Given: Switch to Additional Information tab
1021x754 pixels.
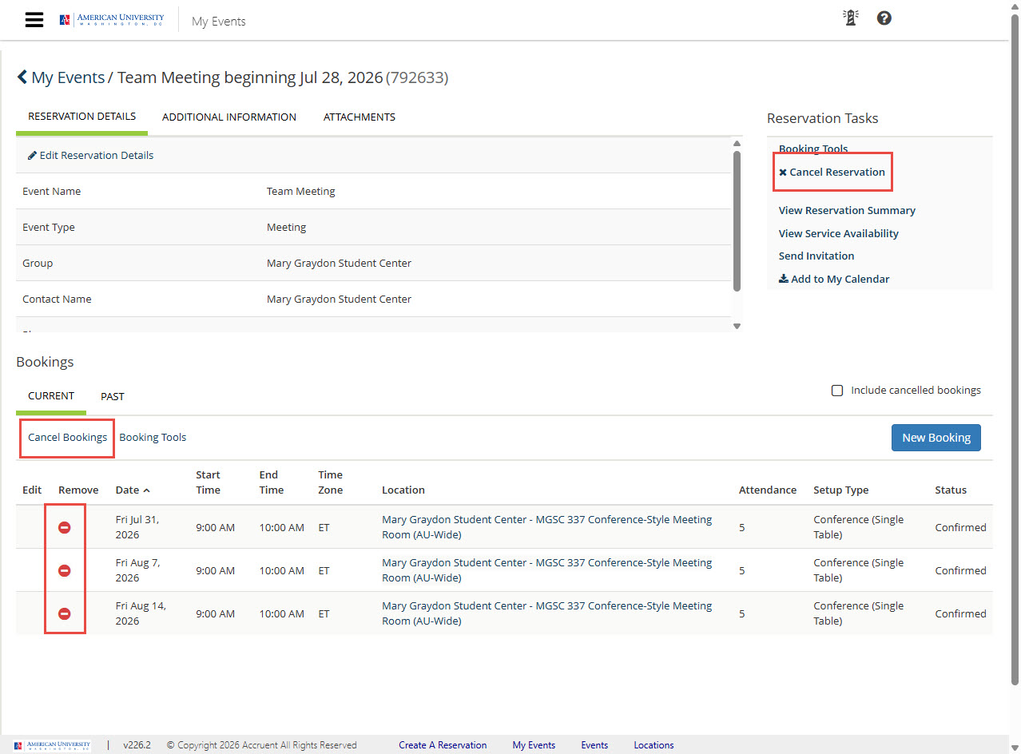Looking at the screenshot, I should [x=229, y=117].
